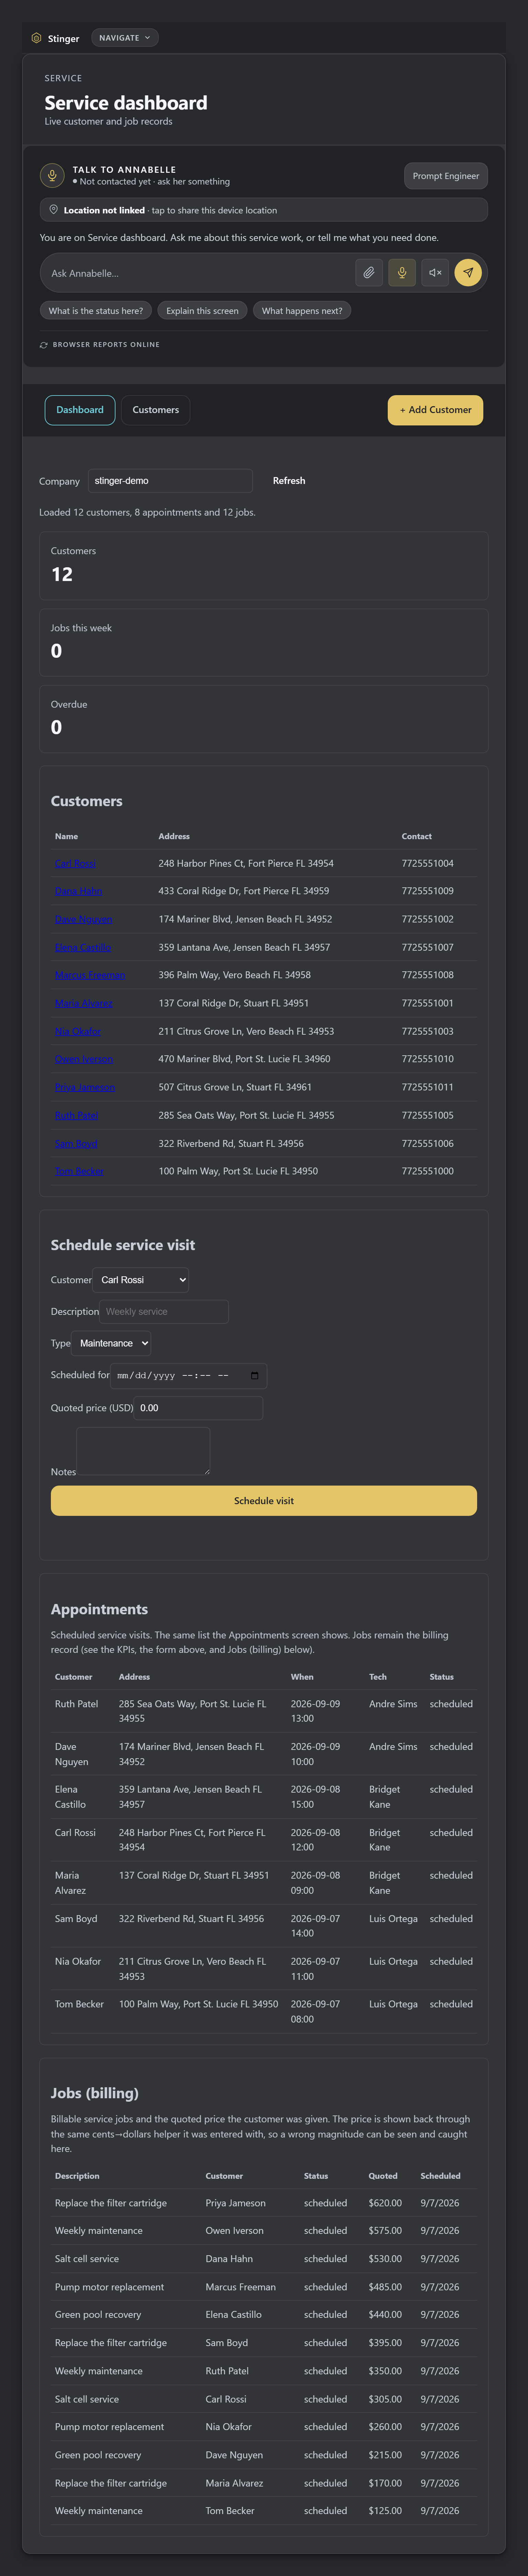Attach a file with the paperclip icon
The height and width of the screenshot is (2576, 528).
369,273
